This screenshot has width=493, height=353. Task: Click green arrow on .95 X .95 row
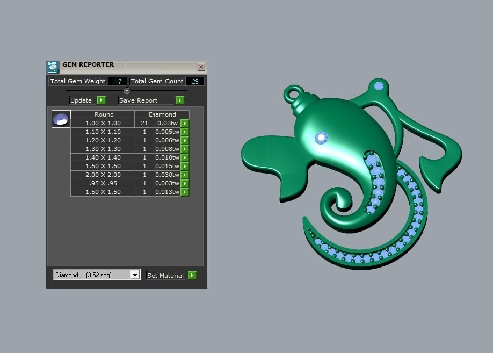pos(185,183)
